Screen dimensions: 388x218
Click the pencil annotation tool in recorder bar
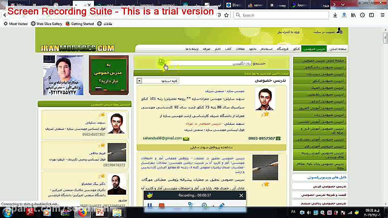click(221, 205)
